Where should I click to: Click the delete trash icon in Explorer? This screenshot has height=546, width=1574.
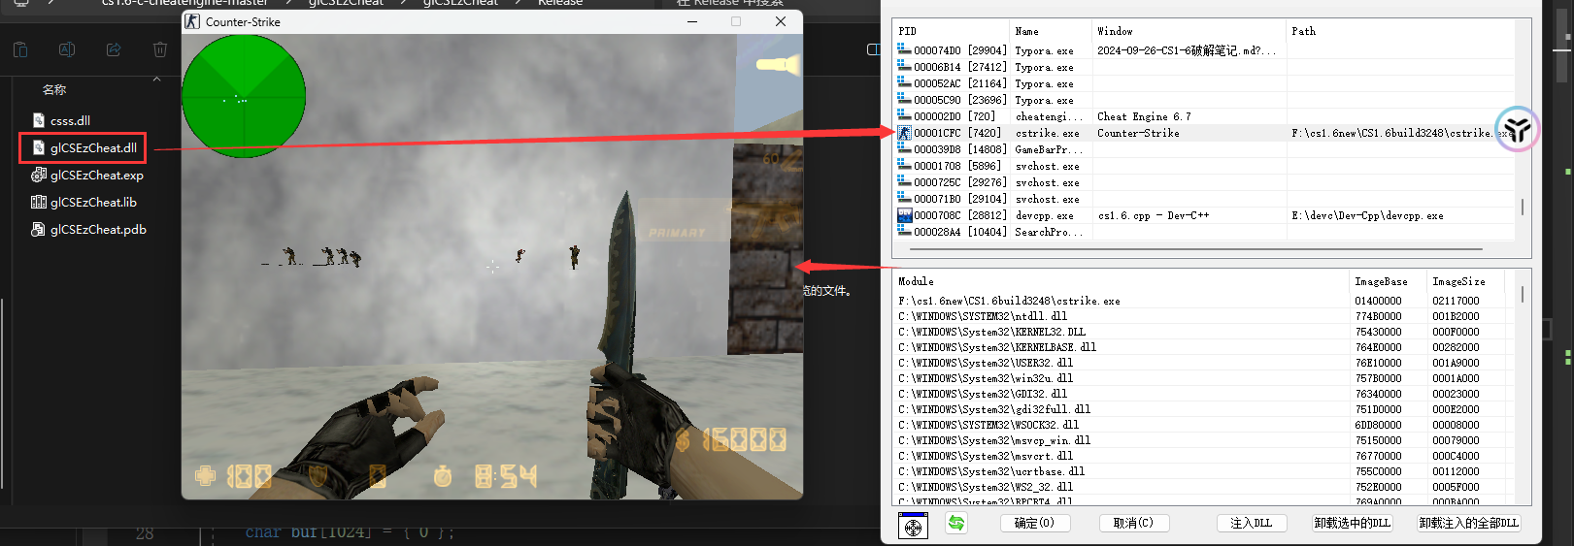(x=160, y=49)
